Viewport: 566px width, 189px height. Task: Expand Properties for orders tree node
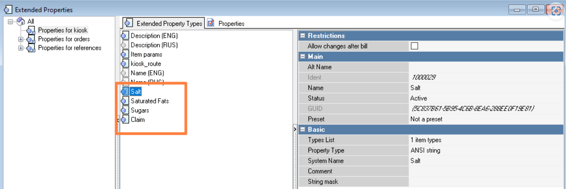click(x=21, y=39)
